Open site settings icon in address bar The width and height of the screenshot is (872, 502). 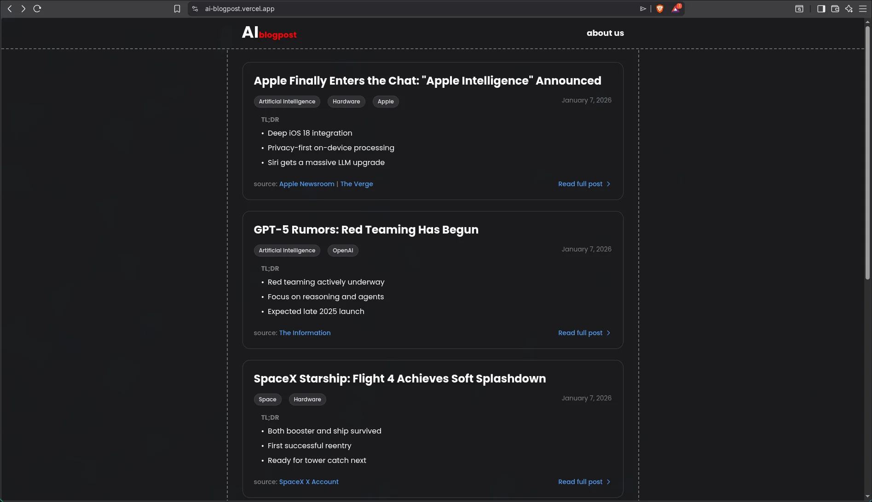click(195, 9)
